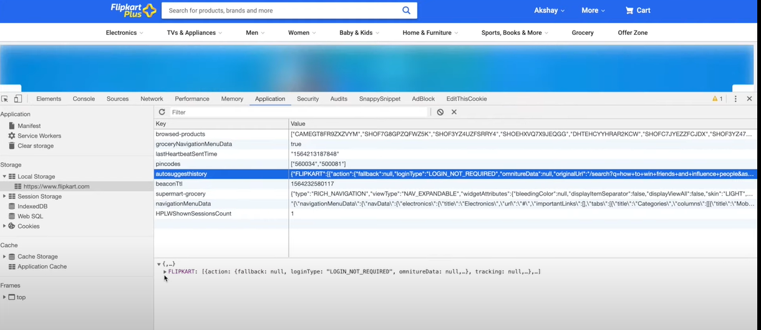Go to the Grocery link

(x=583, y=32)
